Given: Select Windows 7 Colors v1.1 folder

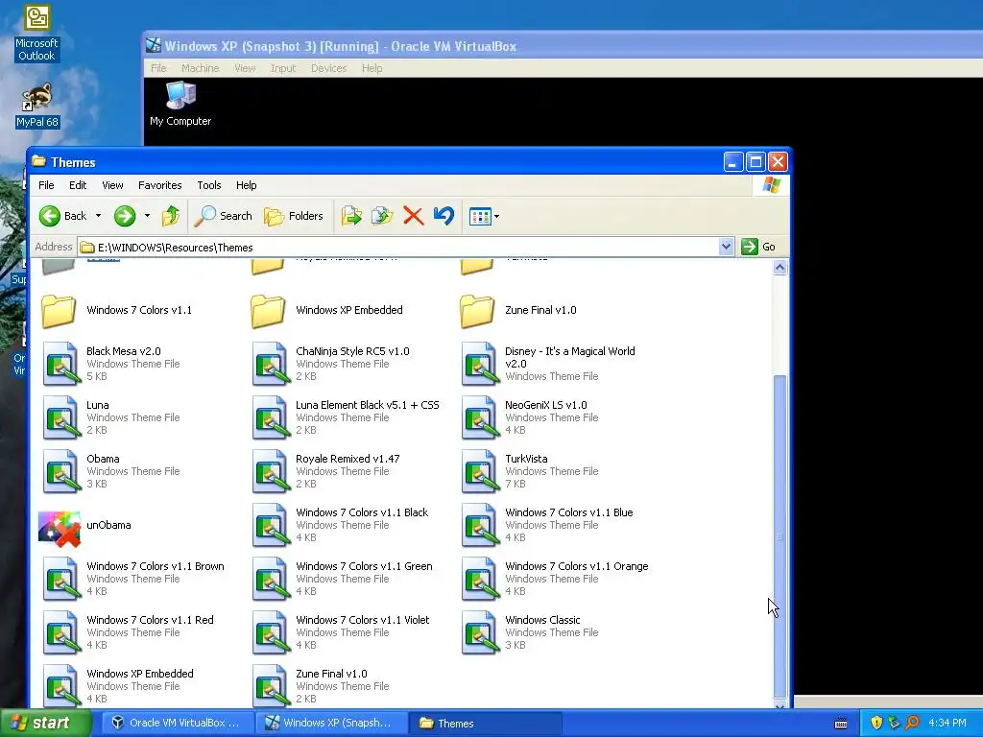Looking at the screenshot, I should 116,311.
